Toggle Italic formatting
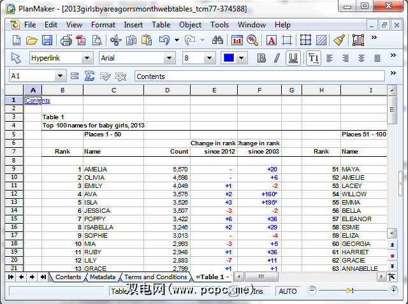Viewport: 408px width, 304px height. (x=277, y=58)
